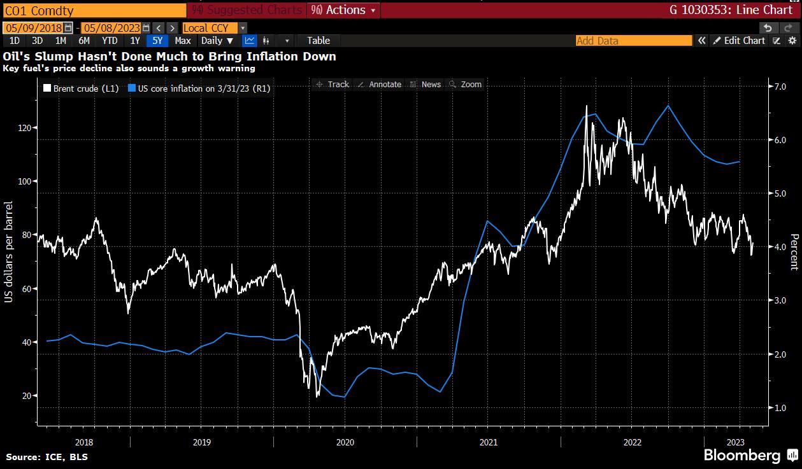Select the 5Y time range
802x469 pixels.
pyautogui.click(x=157, y=41)
